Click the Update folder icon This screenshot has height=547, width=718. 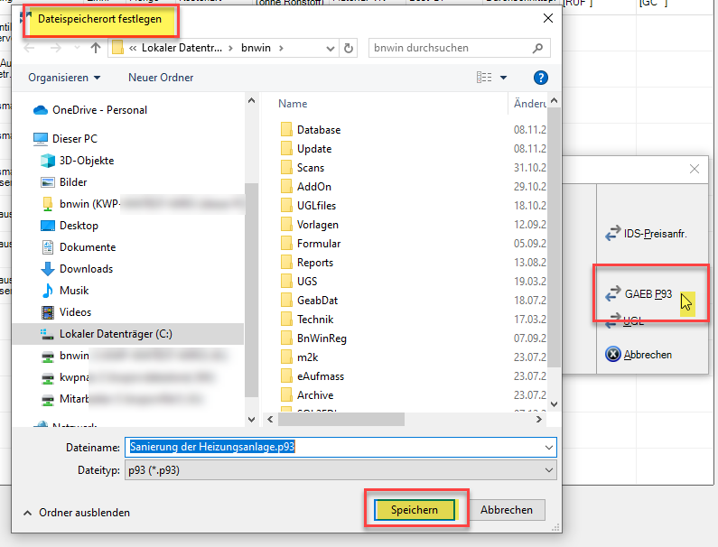pyautogui.click(x=286, y=148)
